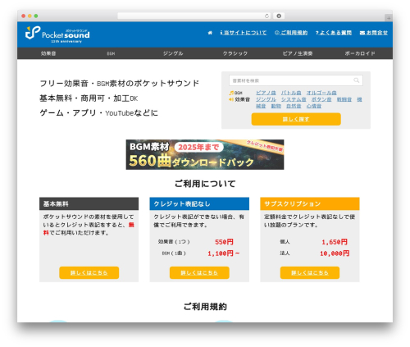Click the 基本無料 card header
The width and height of the screenshot is (410, 347).
(x=89, y=203)
